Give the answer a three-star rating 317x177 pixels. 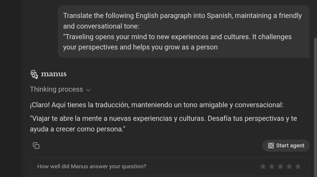(280, 166)
